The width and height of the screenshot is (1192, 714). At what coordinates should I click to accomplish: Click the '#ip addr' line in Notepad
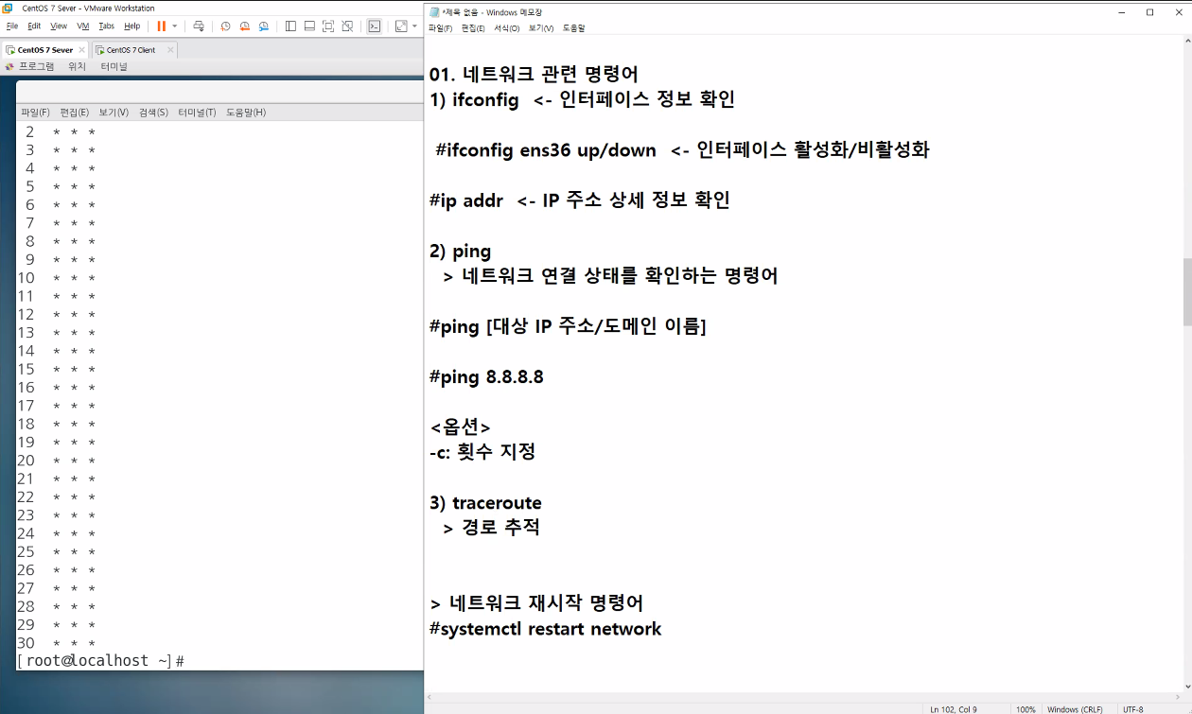[466, 200]
